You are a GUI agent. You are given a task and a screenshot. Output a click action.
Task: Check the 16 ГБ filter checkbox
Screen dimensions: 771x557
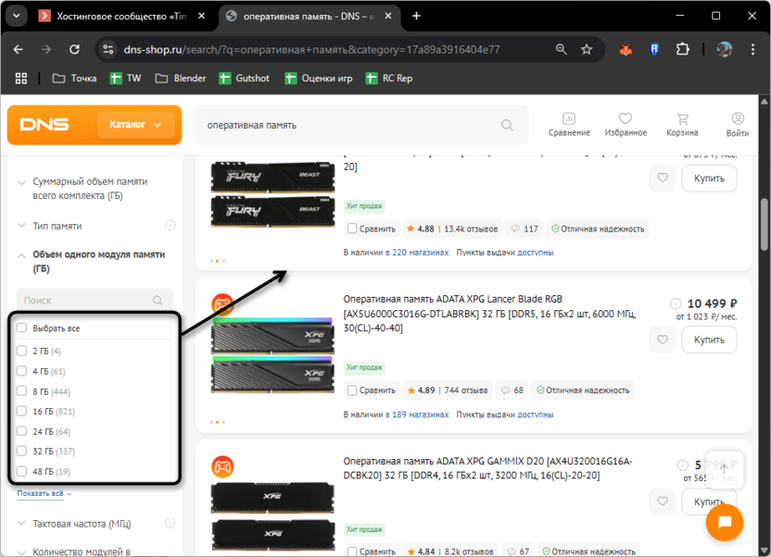pos(21,411)
